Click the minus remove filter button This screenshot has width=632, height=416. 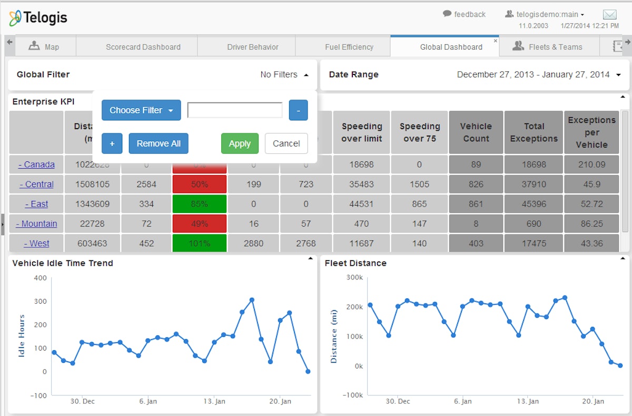pyautogui.click(x=298, y=110)
